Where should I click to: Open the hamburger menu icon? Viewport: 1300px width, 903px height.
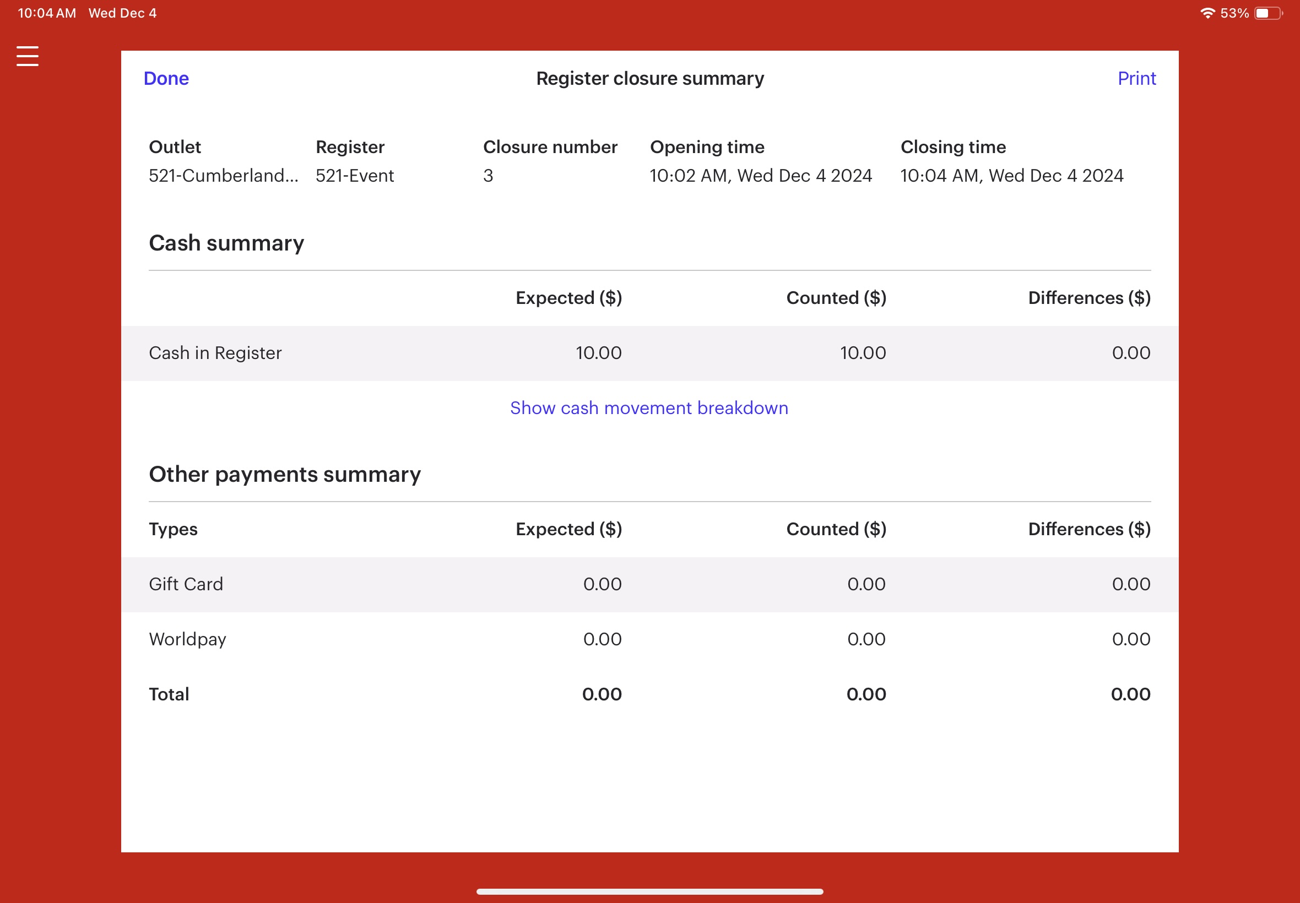27,56
